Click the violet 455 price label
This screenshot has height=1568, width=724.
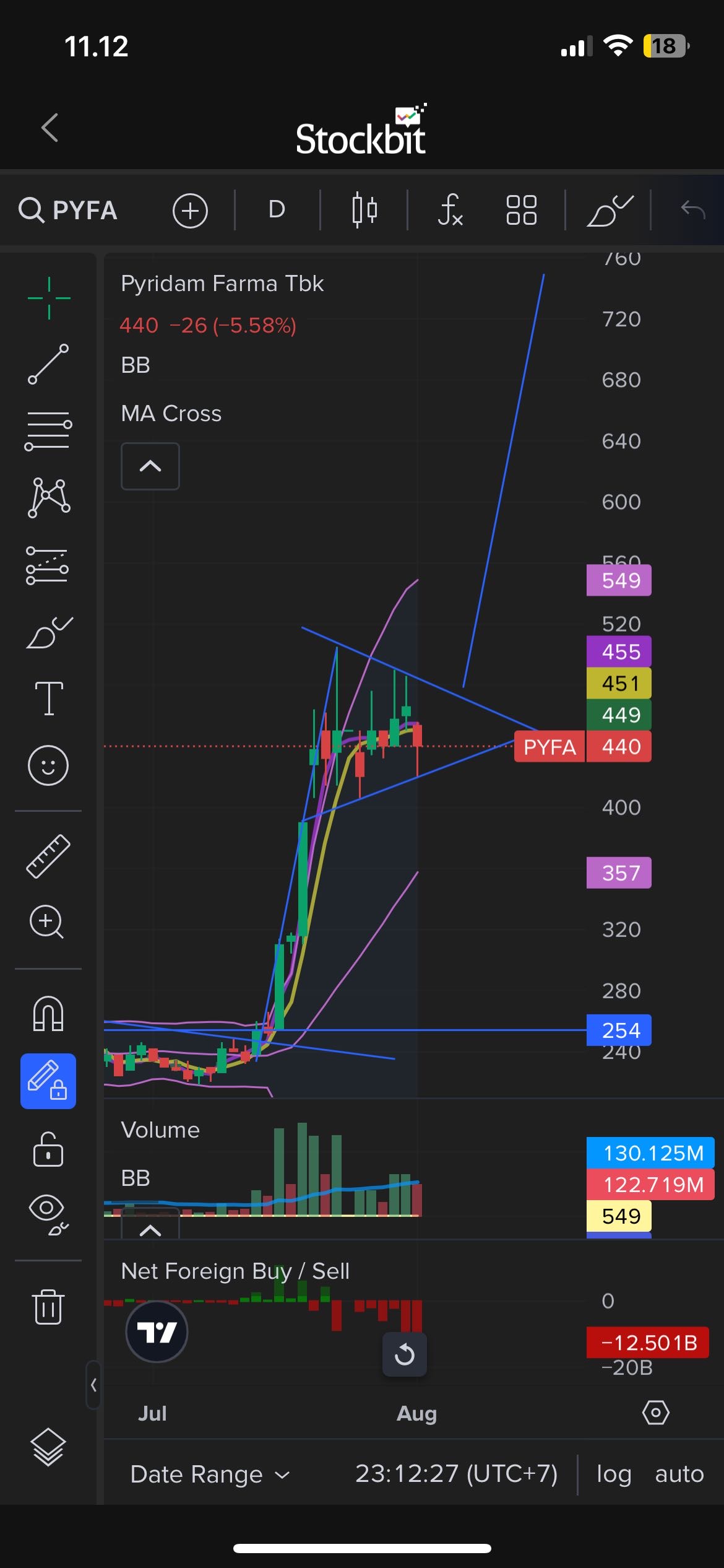coord(619,651)
